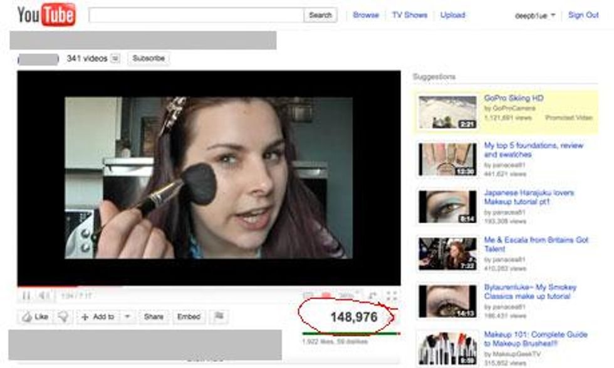This screenshot has width=614, height=368.
Task: Click the YouTube logo
Action: (46, 15)
